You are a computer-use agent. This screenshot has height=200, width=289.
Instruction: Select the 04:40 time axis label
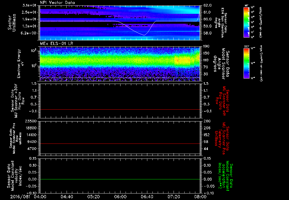click(67, 196)
